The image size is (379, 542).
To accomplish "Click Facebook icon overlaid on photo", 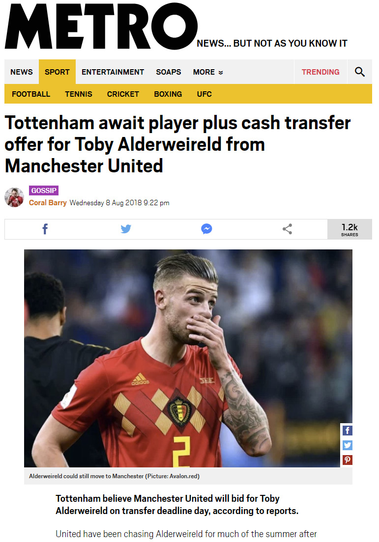I will 347,431.
